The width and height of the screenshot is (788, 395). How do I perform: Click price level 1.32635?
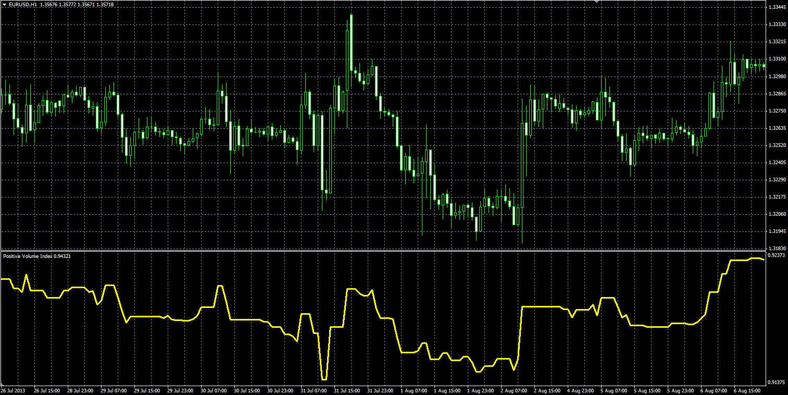[777, 128]
